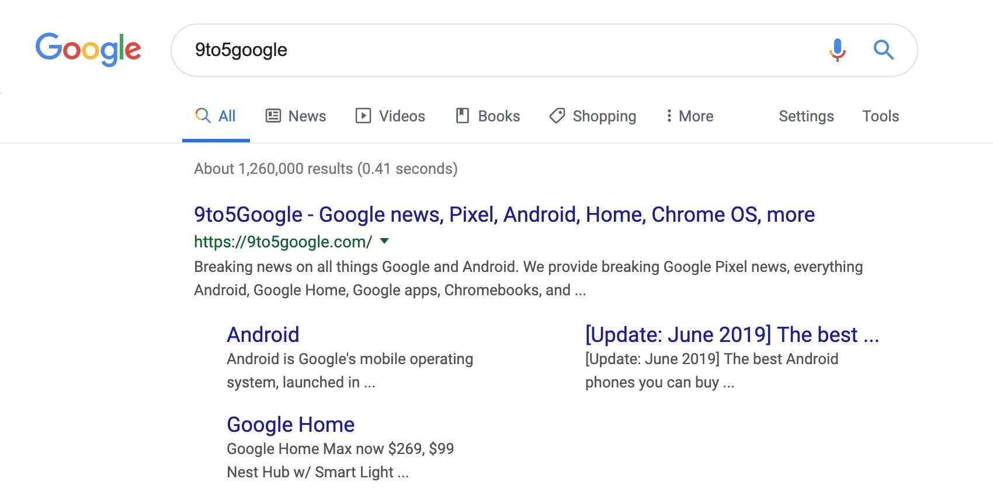Click the https://9to5google.com URL text
Screen dimensions: 993x496
[283, 242]
